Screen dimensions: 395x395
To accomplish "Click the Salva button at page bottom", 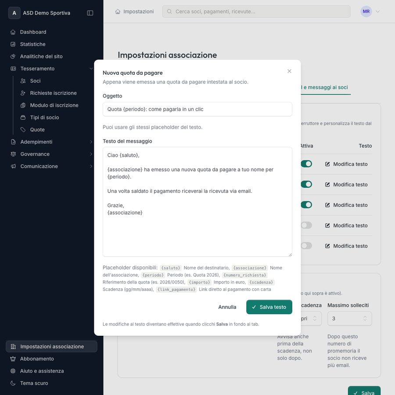I will click(x=364, y=391).
